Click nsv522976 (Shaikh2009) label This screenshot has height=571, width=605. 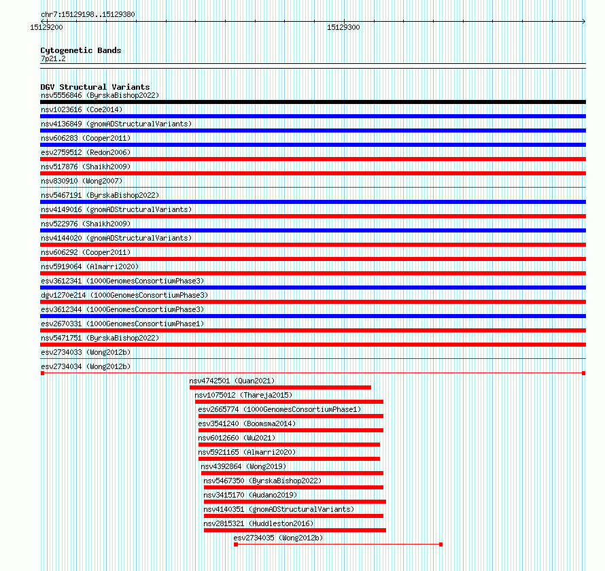point(86,224)
